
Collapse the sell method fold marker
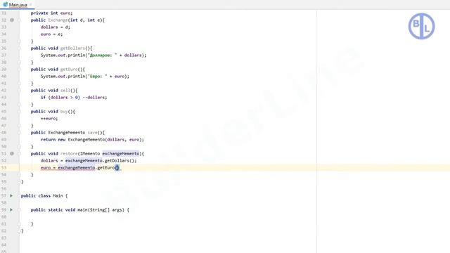tap(19, 91)
